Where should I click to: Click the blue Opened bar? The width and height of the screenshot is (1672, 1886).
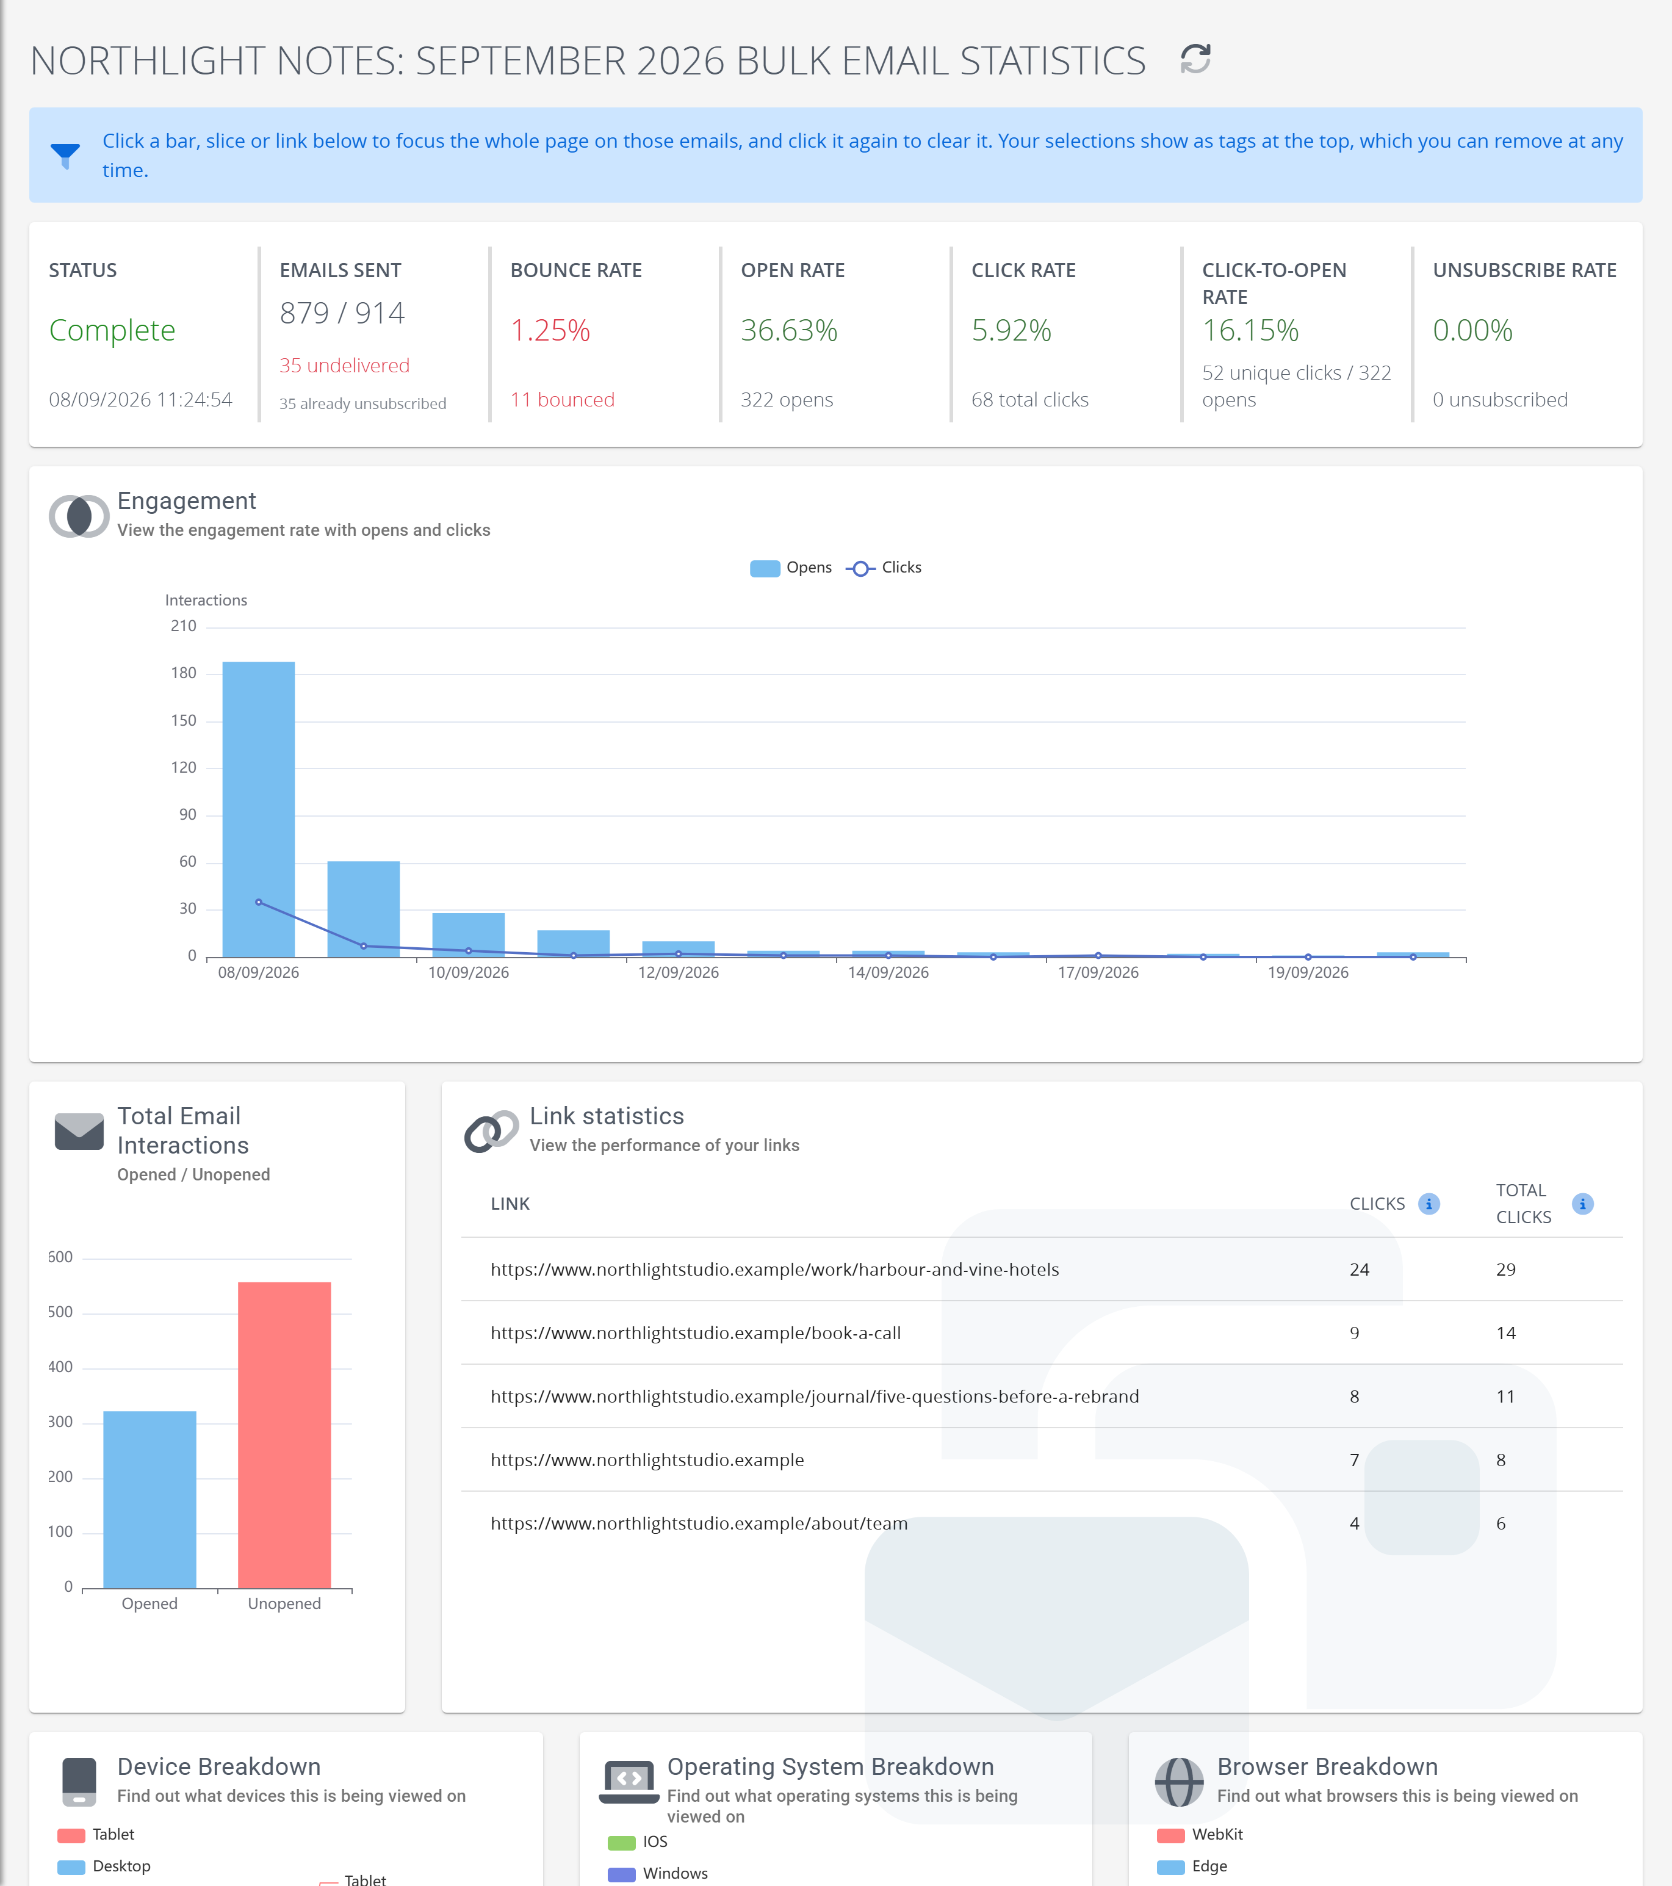pyautogui.click(x=150, y=1500)
